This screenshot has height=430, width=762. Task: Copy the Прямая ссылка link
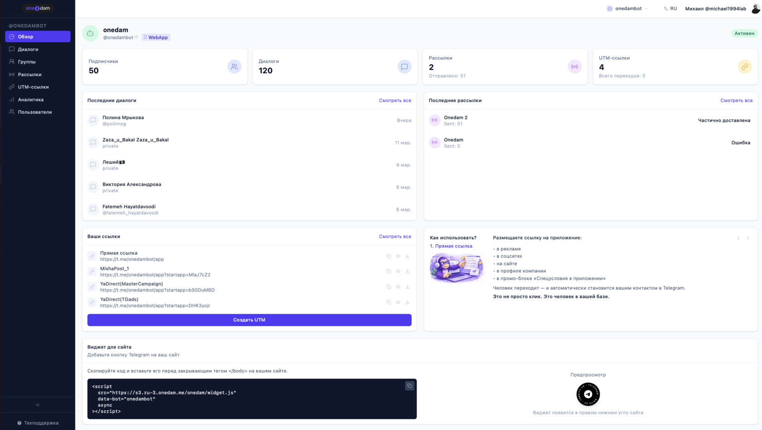[x=389, y=256]
